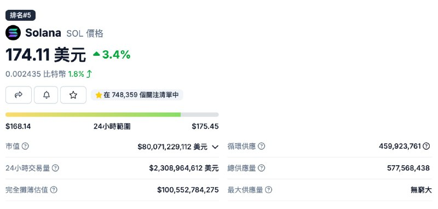Show 24-hour trading volume info tooltip icon
Image resolution: width=438 pixels, height=209 pixels.
56,168
